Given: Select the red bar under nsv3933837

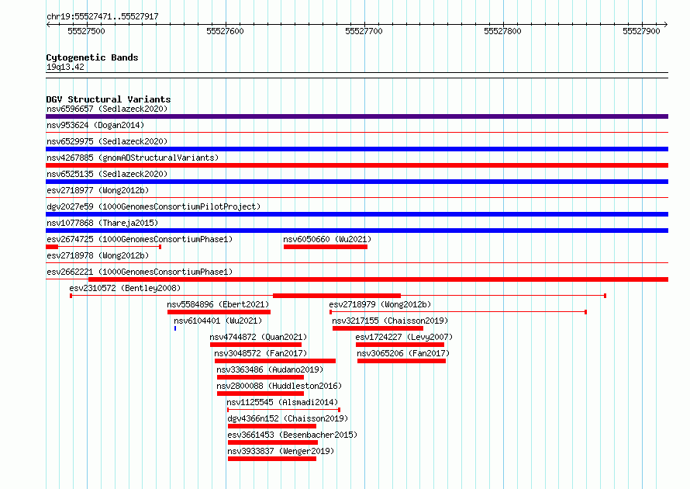Looking at the screenshot, I should tap(272, 459).
